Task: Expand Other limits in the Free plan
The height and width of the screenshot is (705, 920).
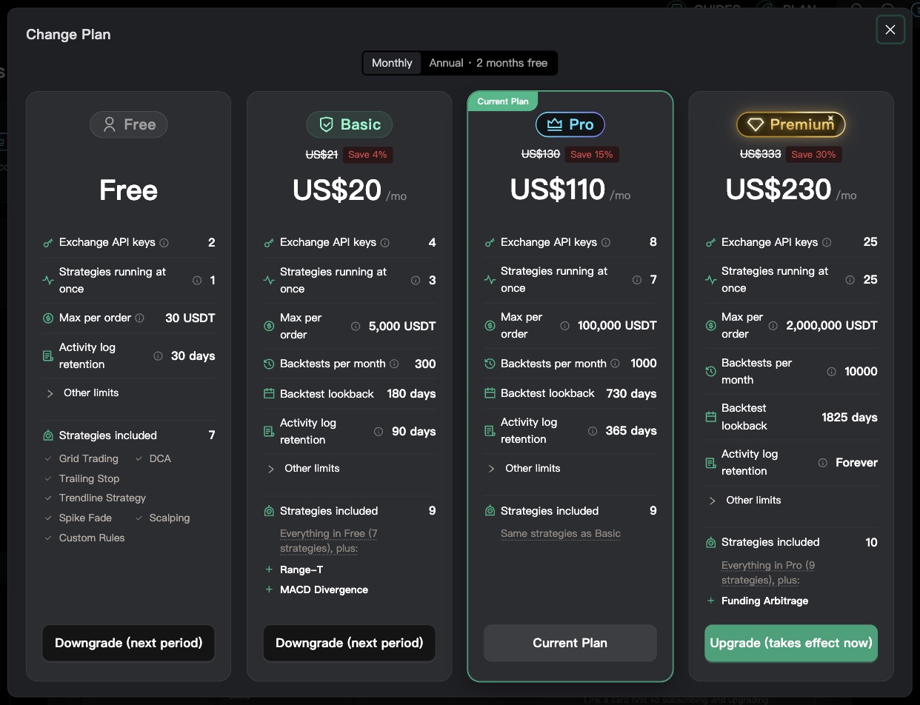Action: point(81,393)
